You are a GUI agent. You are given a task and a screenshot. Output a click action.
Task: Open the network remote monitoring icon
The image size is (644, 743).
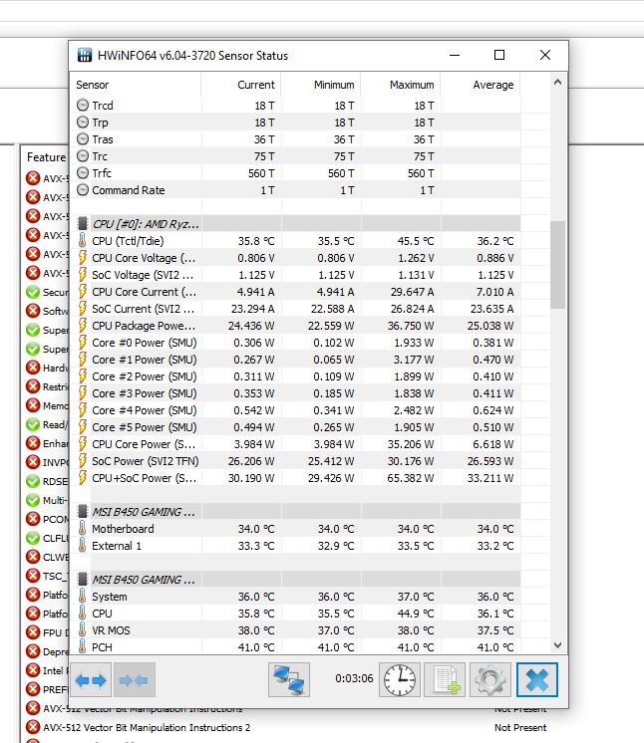[x=289, y=680]
